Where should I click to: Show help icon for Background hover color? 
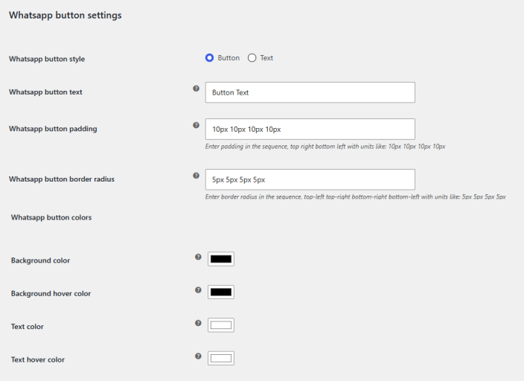click(198, 290)
